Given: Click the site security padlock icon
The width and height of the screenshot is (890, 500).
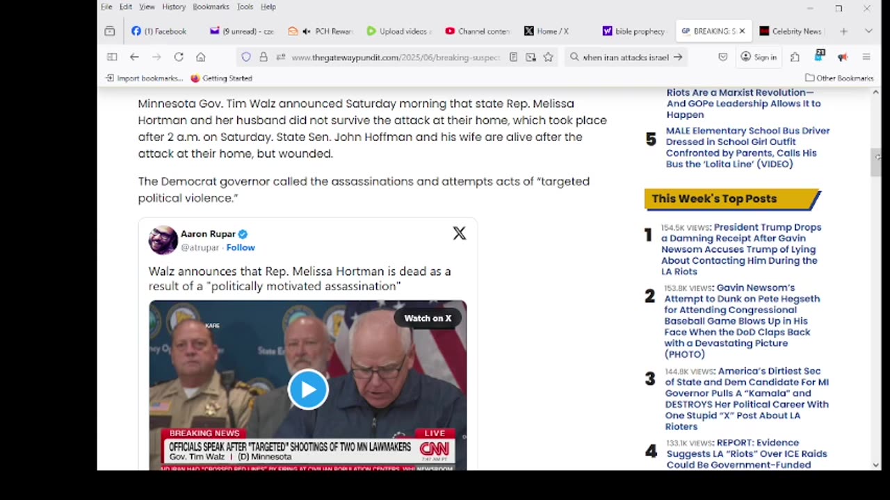Looking at the screenshot, I should (264, 57).
